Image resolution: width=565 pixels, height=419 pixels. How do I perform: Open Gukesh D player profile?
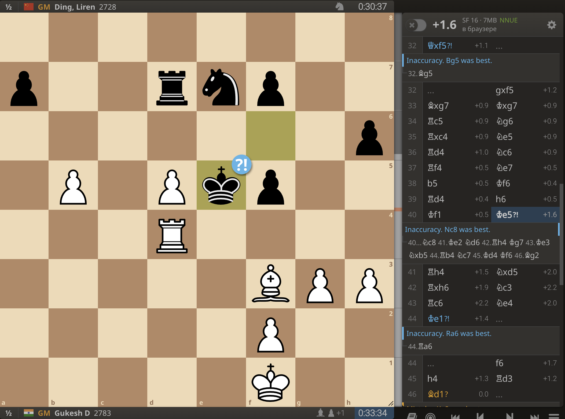point(72,413)
